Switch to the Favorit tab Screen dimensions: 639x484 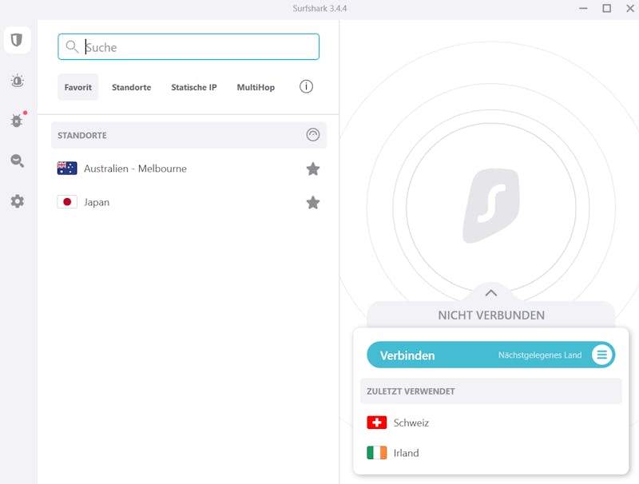click(77, 87)
